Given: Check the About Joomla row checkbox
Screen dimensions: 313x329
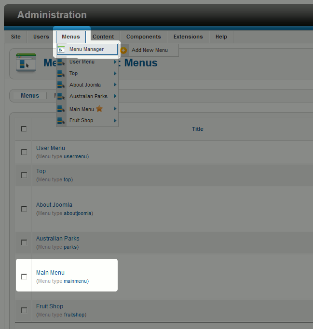Looking at the screenshot, I should [x=24, y=209].
